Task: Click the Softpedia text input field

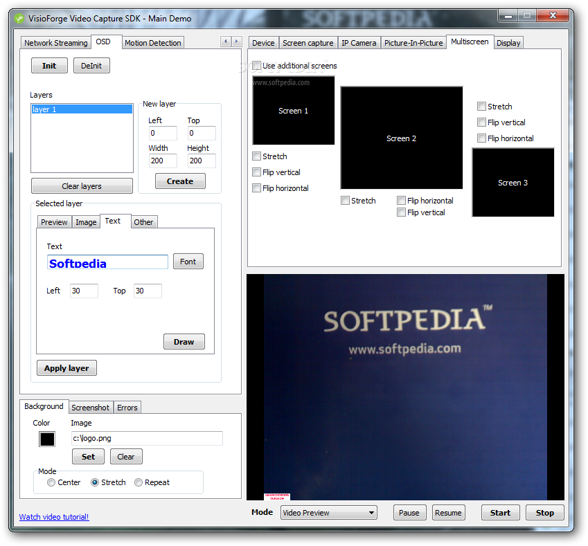Action: click(107, 262)
